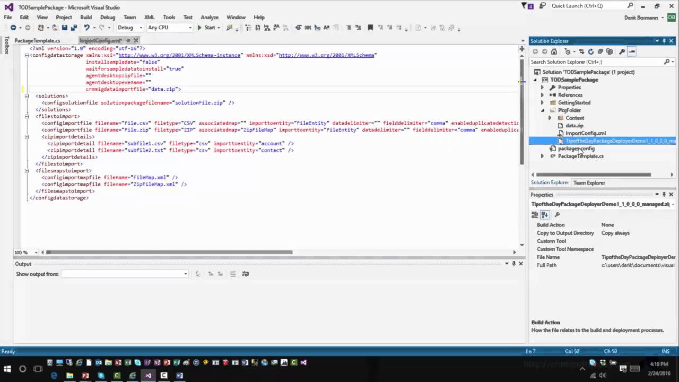Open Pending Changes Filter clock icon

[x=568, y=51]
